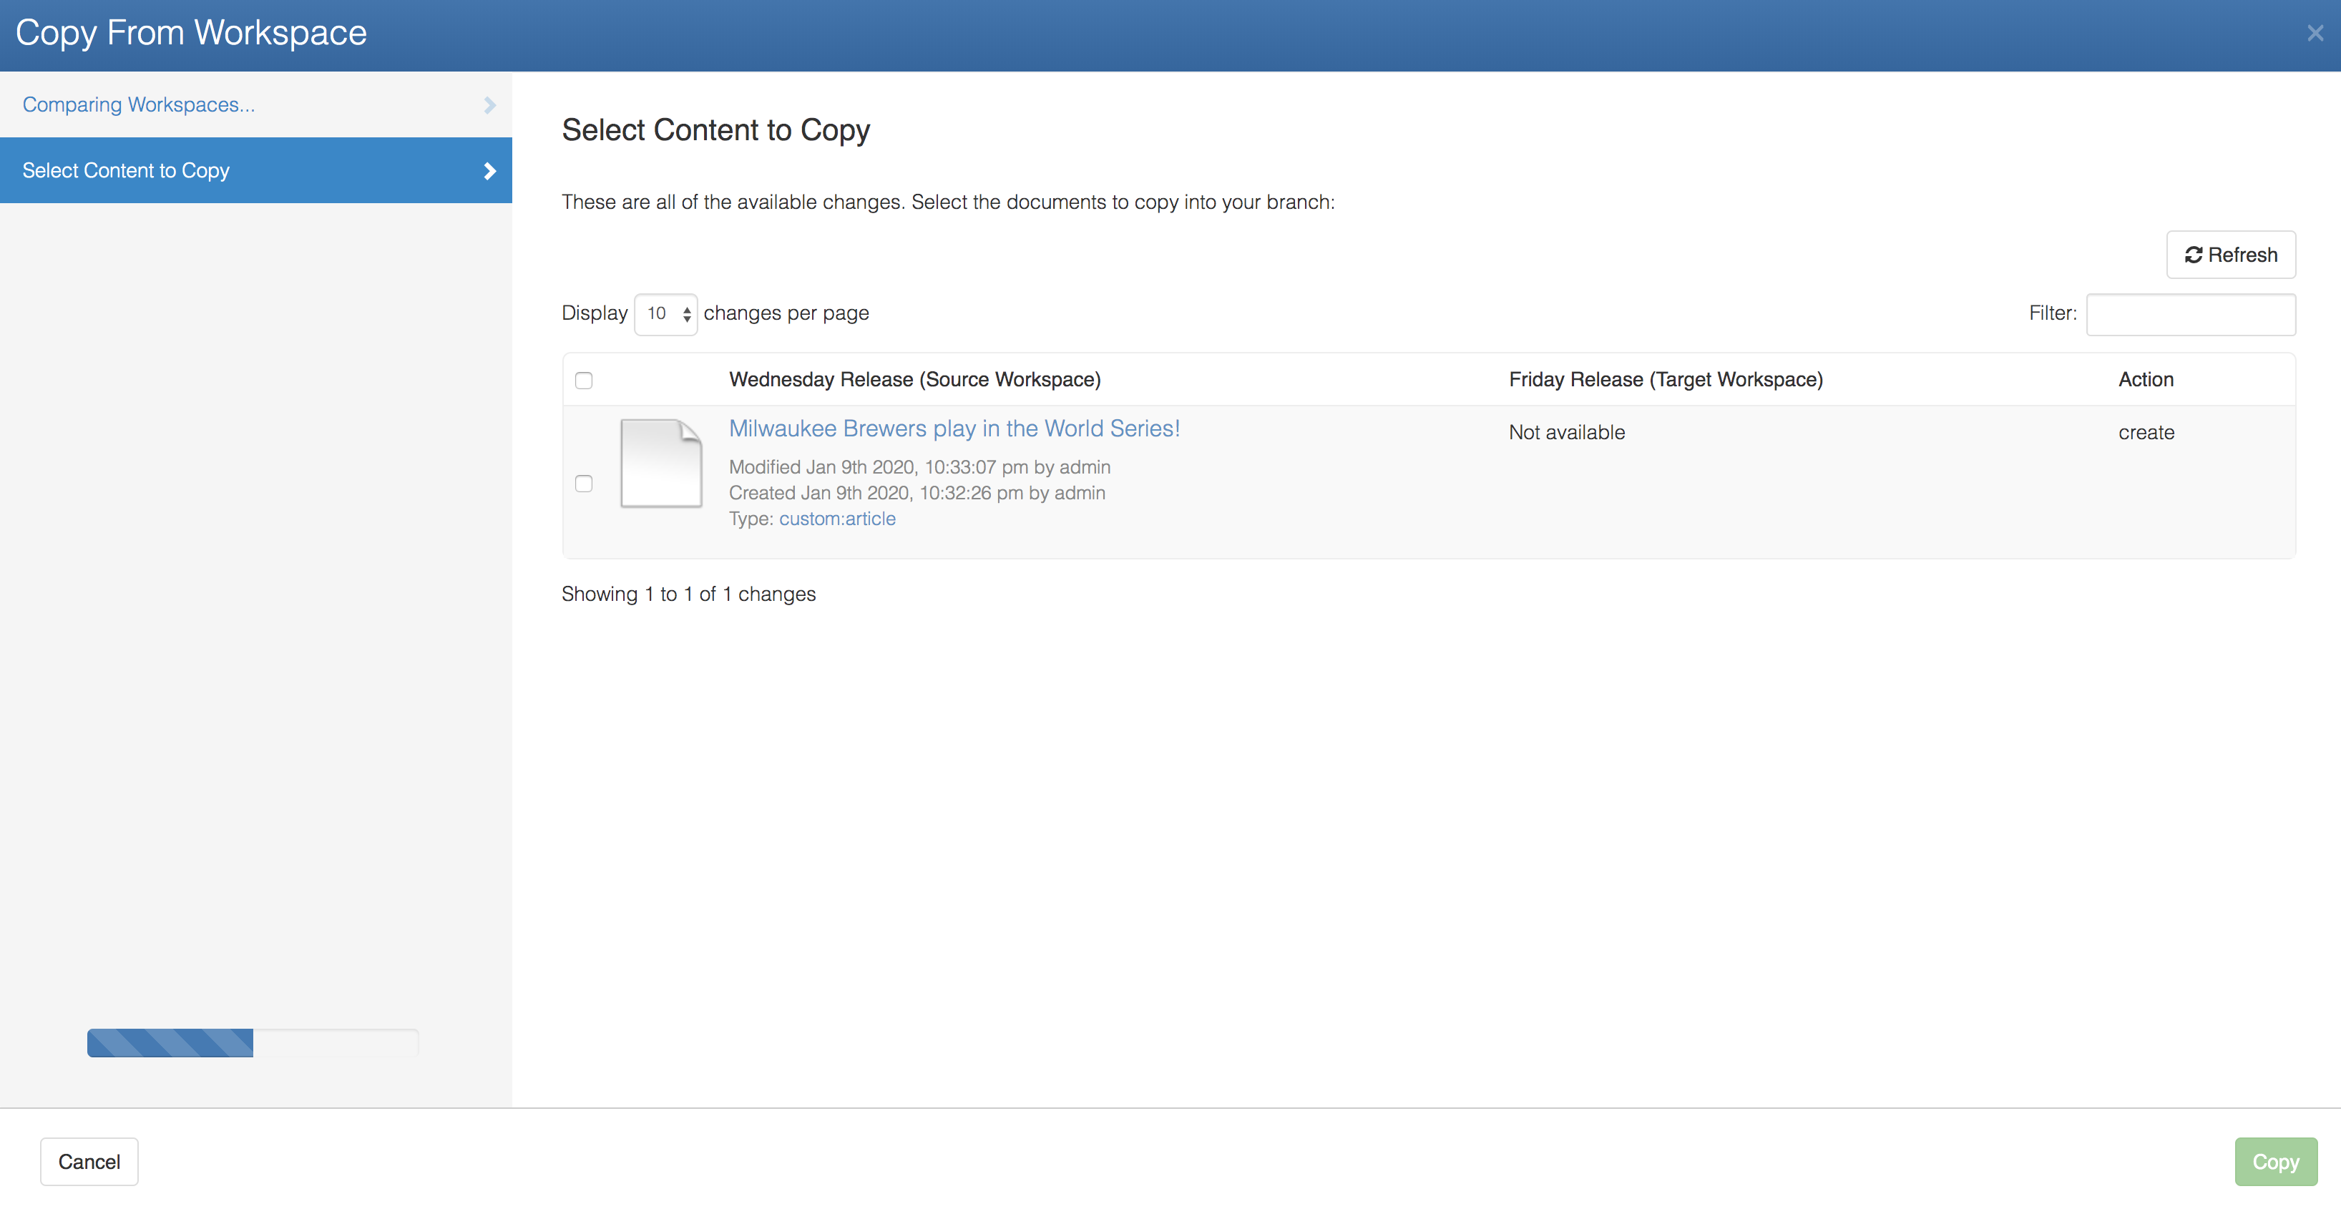Open the custom:article type link
The width and height of the screenshot is (2341, 1209).
point(837,519)
